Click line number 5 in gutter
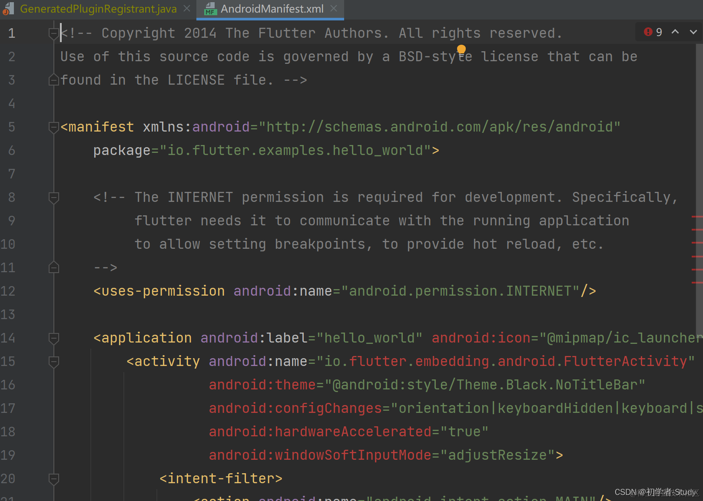Viewport: 703px width, 501px height. (12, 127)
